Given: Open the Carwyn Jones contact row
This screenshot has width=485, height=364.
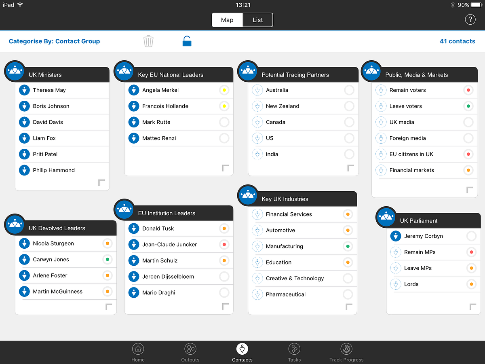Looking at the screenshot, I should (66, 260).
